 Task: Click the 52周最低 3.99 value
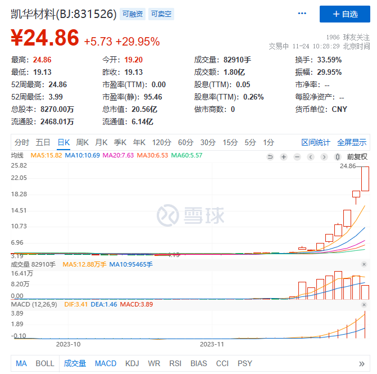(x=56, y=97)
